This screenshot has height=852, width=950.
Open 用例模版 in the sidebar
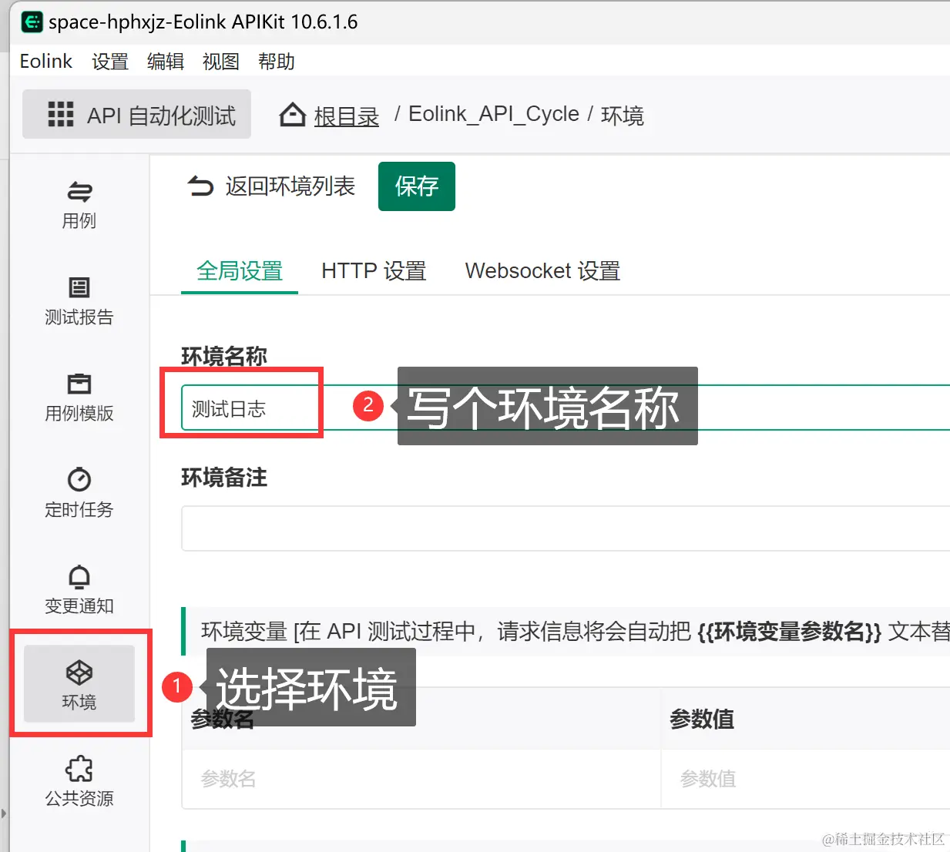coord(79,397)
